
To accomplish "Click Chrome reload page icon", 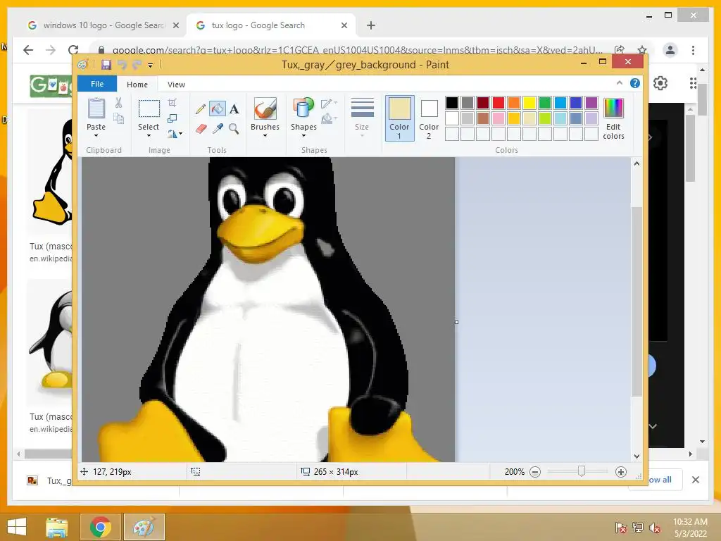I will (73, 50).
